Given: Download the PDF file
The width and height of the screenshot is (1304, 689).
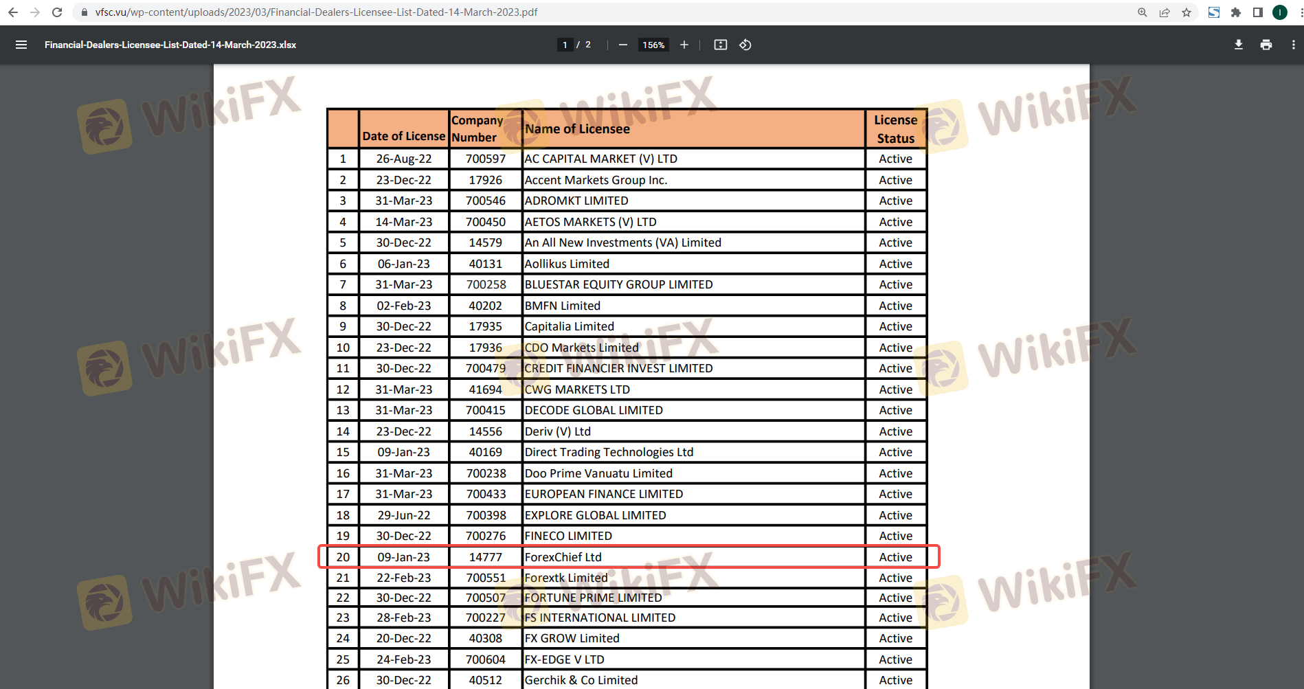Looking at the screenshot, I should [1238, 45].
